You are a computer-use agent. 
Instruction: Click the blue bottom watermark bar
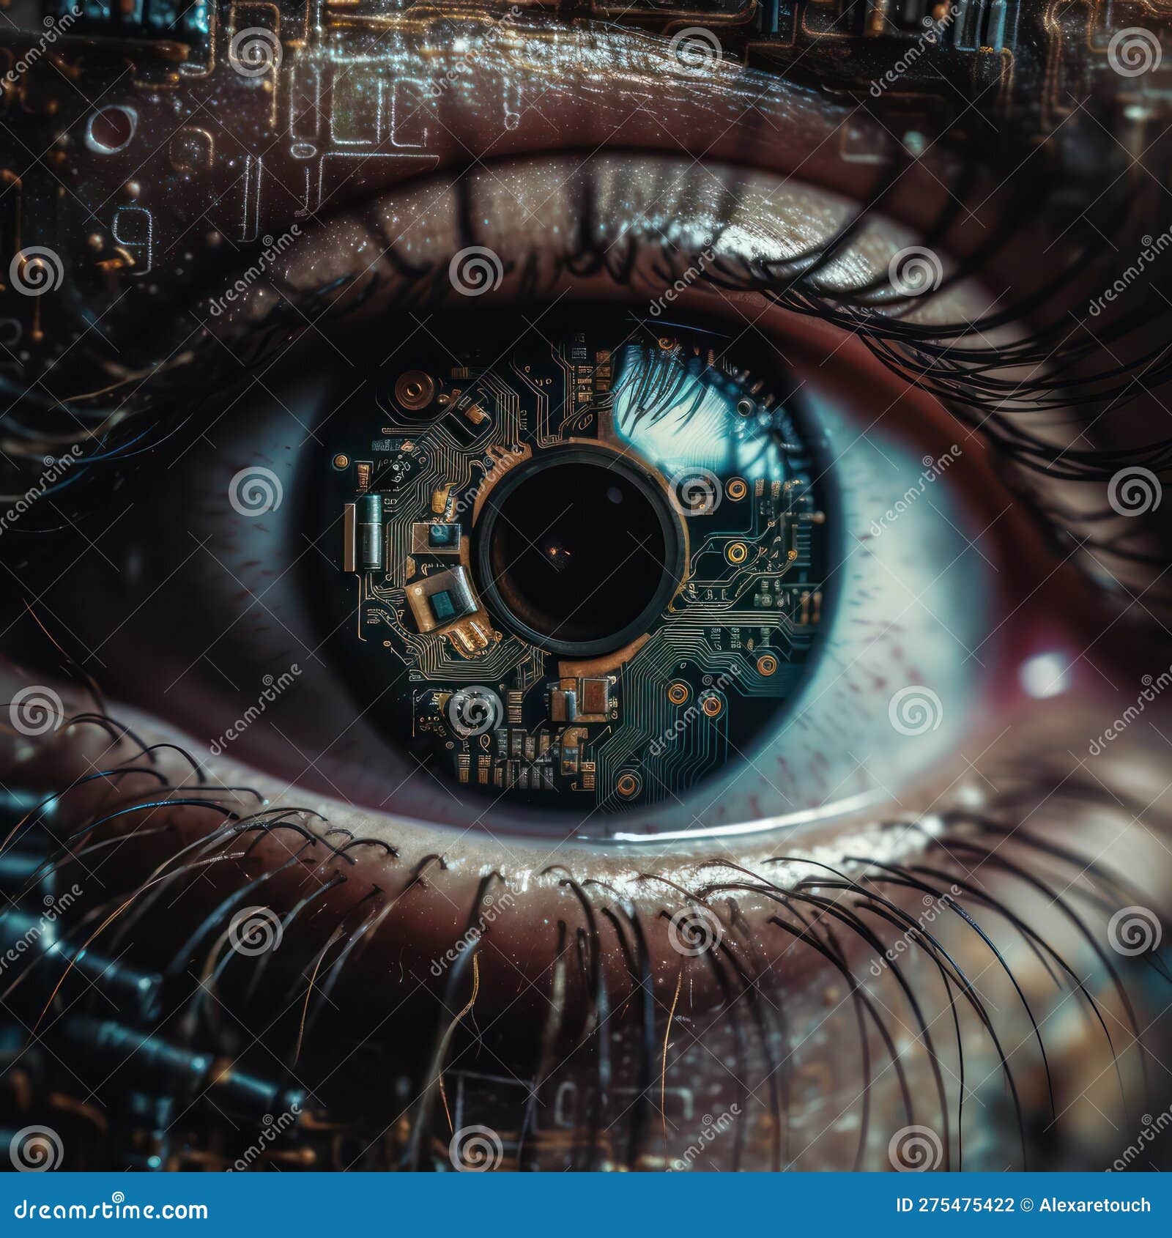[x=586, y=1205]
